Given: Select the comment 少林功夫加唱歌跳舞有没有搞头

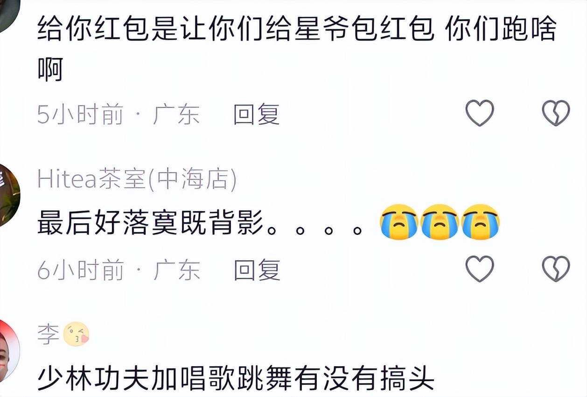Looking at the screenshot, I should click(236, 378).
